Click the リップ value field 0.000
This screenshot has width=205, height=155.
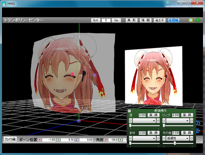click(x=176, y=115)
